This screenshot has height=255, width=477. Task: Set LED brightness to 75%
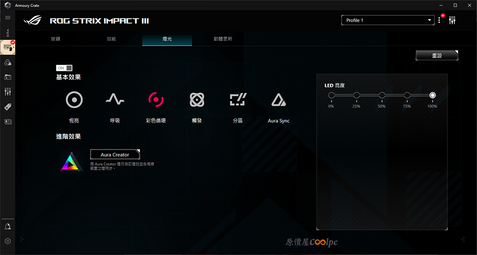pos(407,95)
